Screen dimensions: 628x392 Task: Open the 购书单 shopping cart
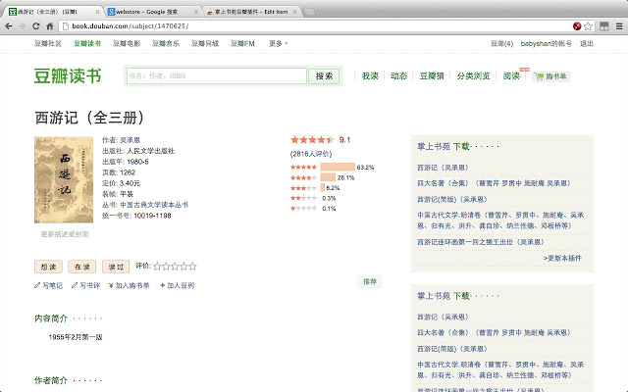(x=551, y=76)
